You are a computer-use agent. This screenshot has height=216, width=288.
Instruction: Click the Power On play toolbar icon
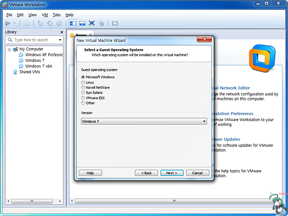click(x=8, y=23)
